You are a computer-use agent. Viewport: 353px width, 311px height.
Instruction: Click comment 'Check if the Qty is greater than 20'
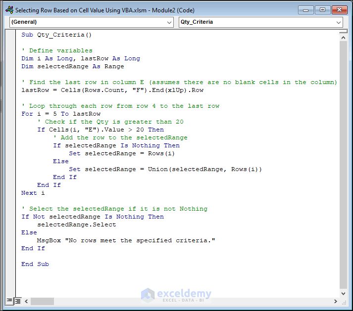(110, 122)
